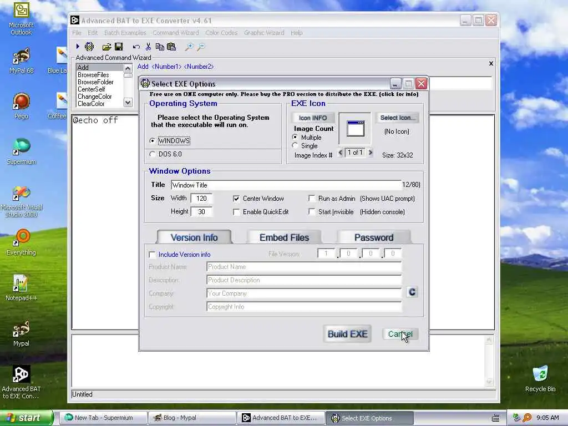Viewport: 568px width, 426px height.
Task: Click the Zoom Out magnifier icon
Action: click(201, 47)
